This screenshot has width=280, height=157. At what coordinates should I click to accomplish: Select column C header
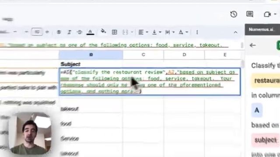(143, 55)
